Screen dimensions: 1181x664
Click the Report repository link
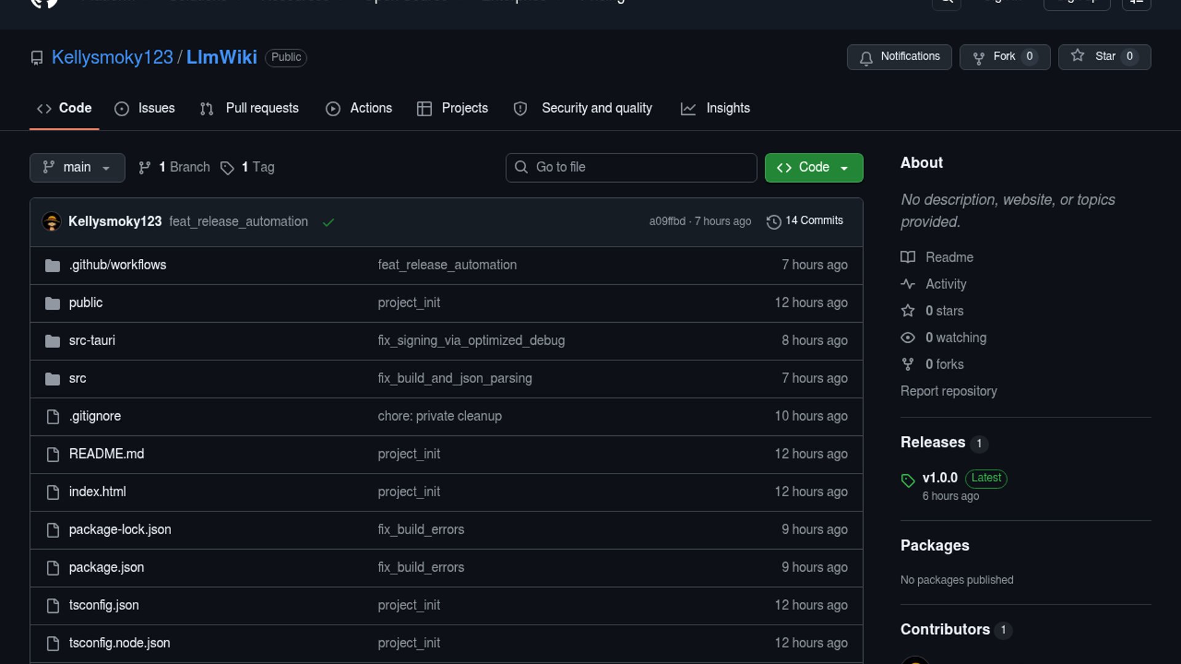coord(948,391)
